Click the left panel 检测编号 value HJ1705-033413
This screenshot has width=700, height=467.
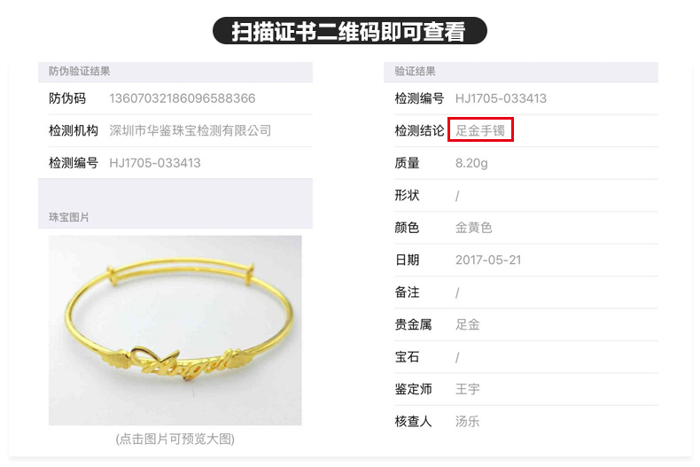[155, 163]
